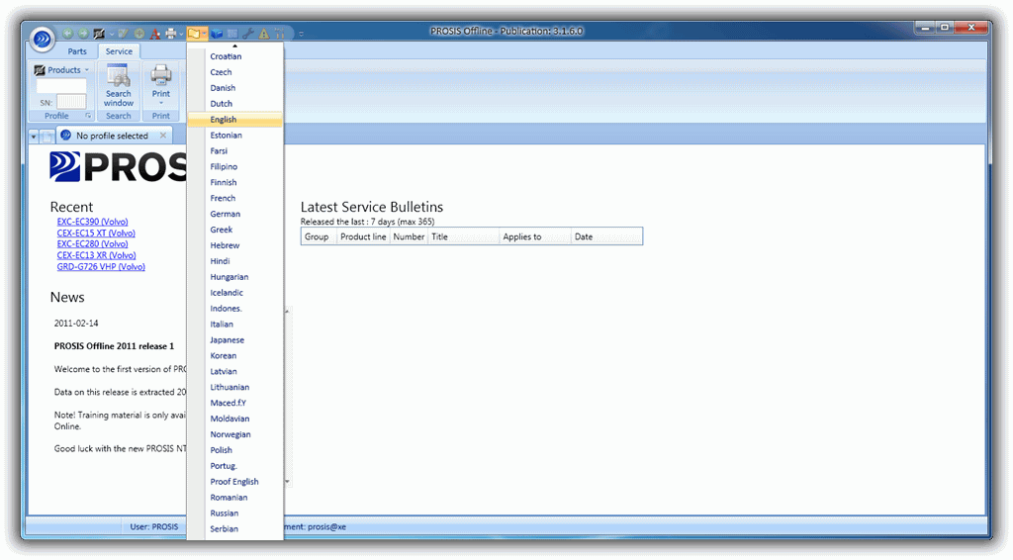This screenshot has height=560, width=1013.
Task: Pick Farsi from the language list
Action: click(x=235, y=150)
